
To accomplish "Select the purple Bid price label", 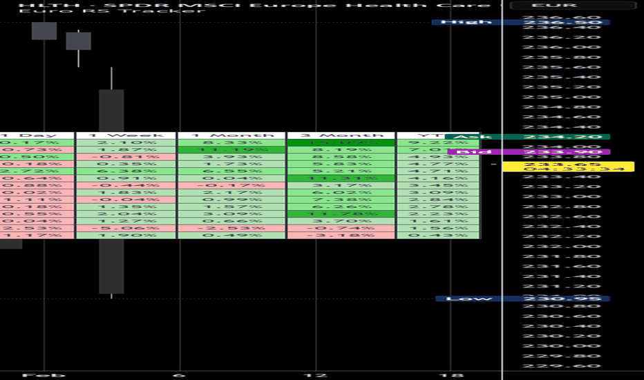I will click(529, 152).
